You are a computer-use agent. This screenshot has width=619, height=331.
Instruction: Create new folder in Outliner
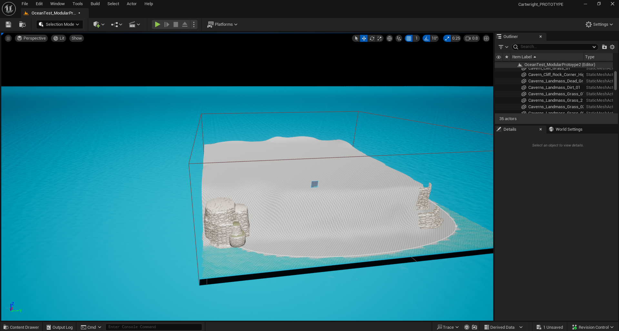point(604,47)
